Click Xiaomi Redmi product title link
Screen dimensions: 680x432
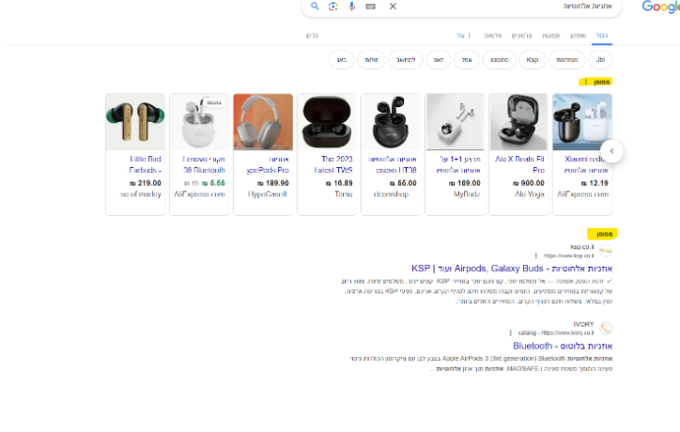coord(586,164)
